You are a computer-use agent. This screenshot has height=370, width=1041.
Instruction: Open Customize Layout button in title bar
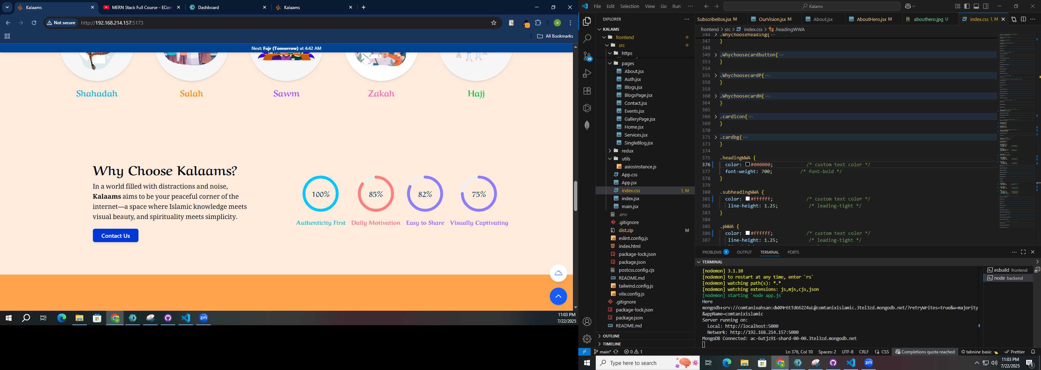tap(958, 7)
